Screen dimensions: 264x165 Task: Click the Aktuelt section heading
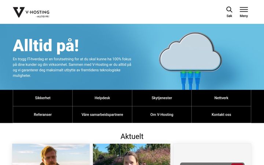coord(132,136)
